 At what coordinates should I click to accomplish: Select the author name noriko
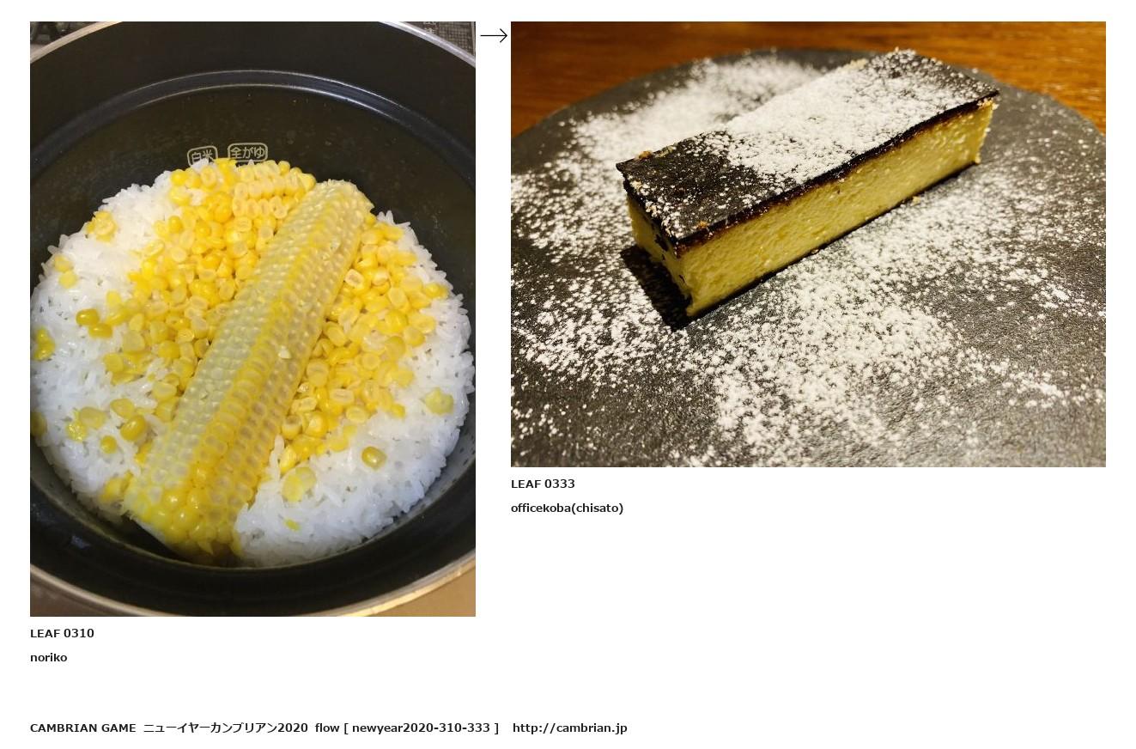(x=48, y=657)
